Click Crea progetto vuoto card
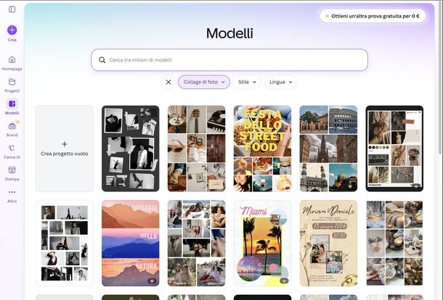Screen dimensions: 443x300 coord(65,149)
